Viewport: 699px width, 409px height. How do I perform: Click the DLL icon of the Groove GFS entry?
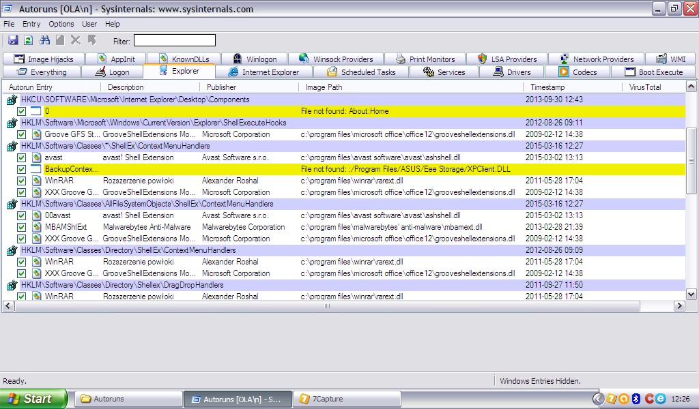pyautogui.click(x=37, y=134)
